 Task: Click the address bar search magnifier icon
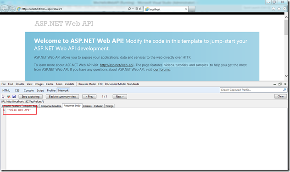129,9
